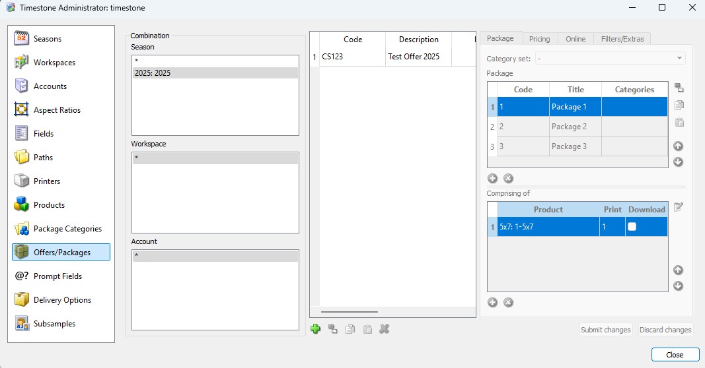Click the Product column header
The width and height of the screenshot is (705, 368).
pos(548,210)
